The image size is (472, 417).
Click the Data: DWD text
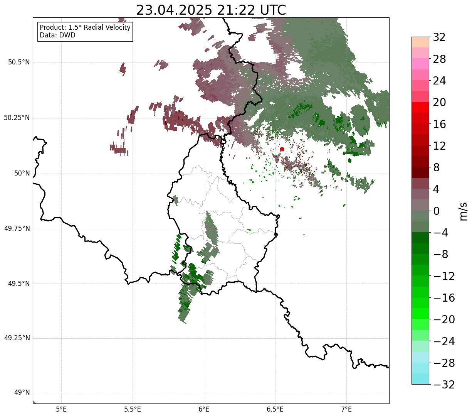tap(57, 35)
